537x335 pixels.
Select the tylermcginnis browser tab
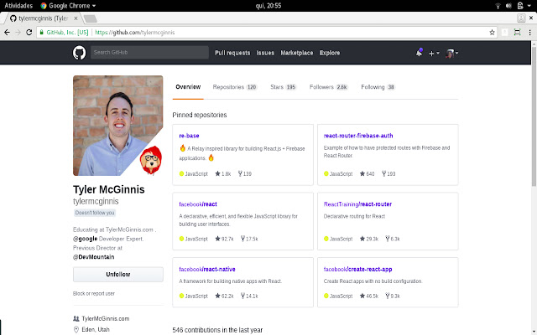[x=44, y=18]
